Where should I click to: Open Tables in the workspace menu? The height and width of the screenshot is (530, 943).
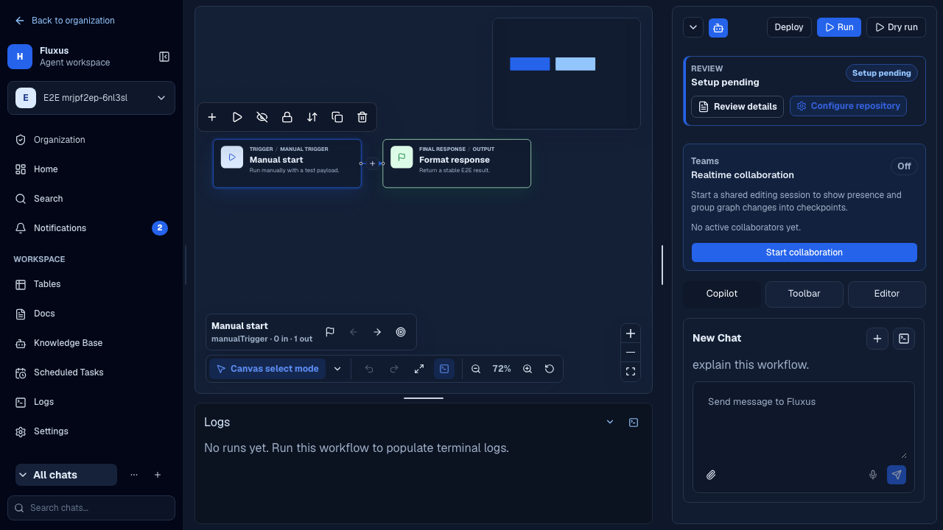(x=91, y=284)
